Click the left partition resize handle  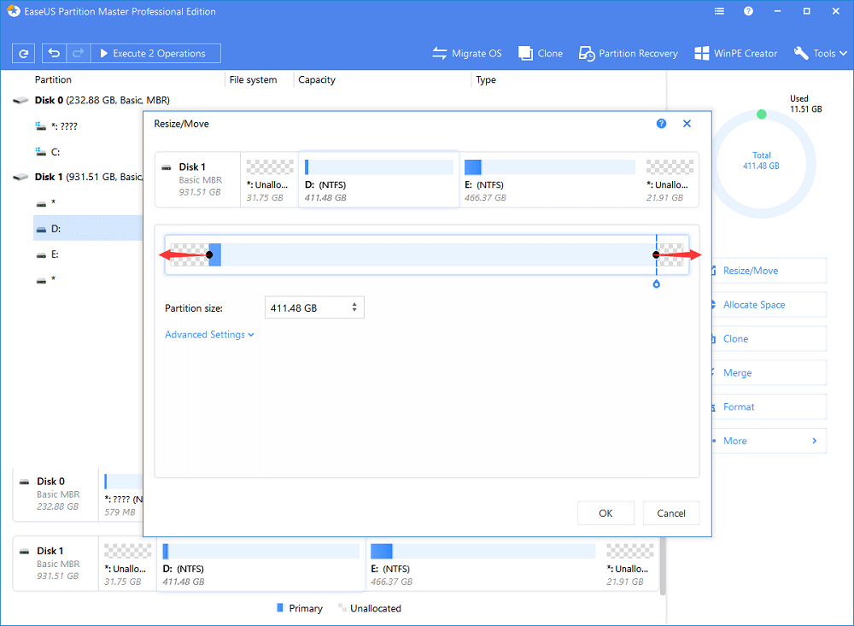tap(209, 254)
